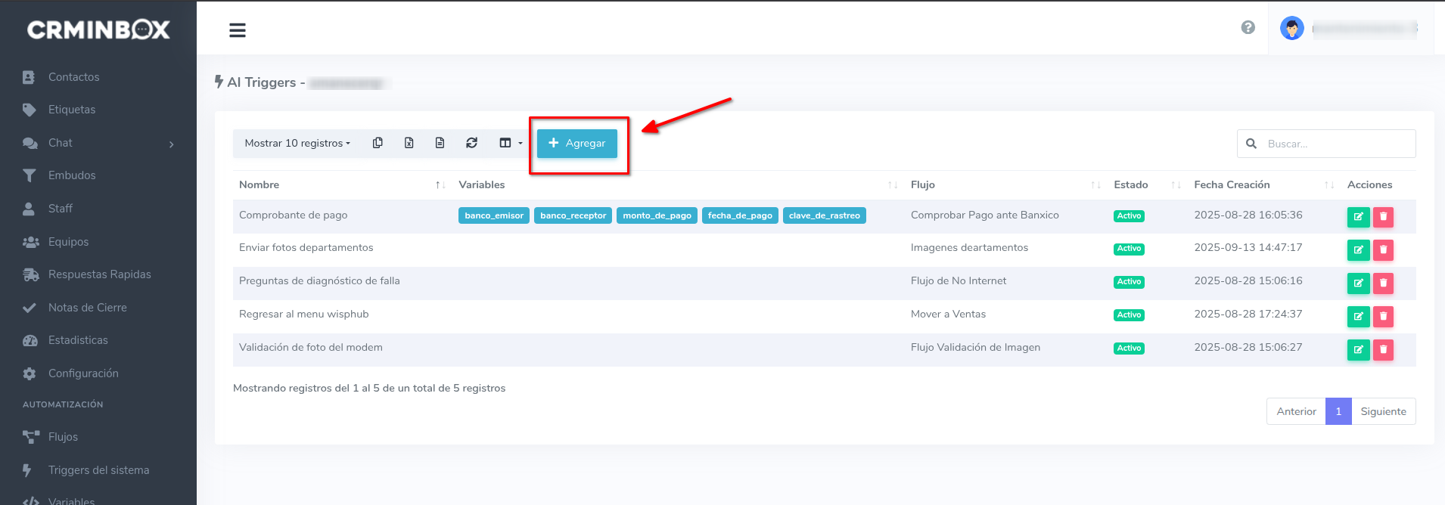Open the column visibility dropdown
Viewport: 1445px width, 505px height.
click(510, 143)
